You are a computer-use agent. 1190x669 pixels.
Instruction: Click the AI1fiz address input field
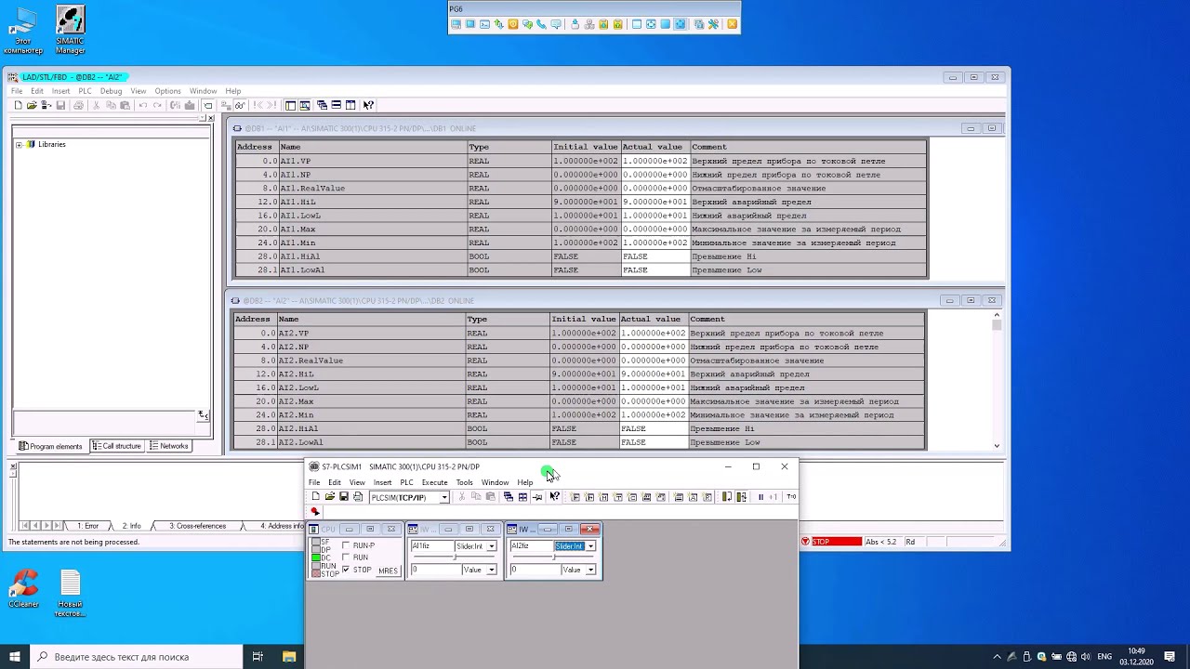tap(431, 546)
